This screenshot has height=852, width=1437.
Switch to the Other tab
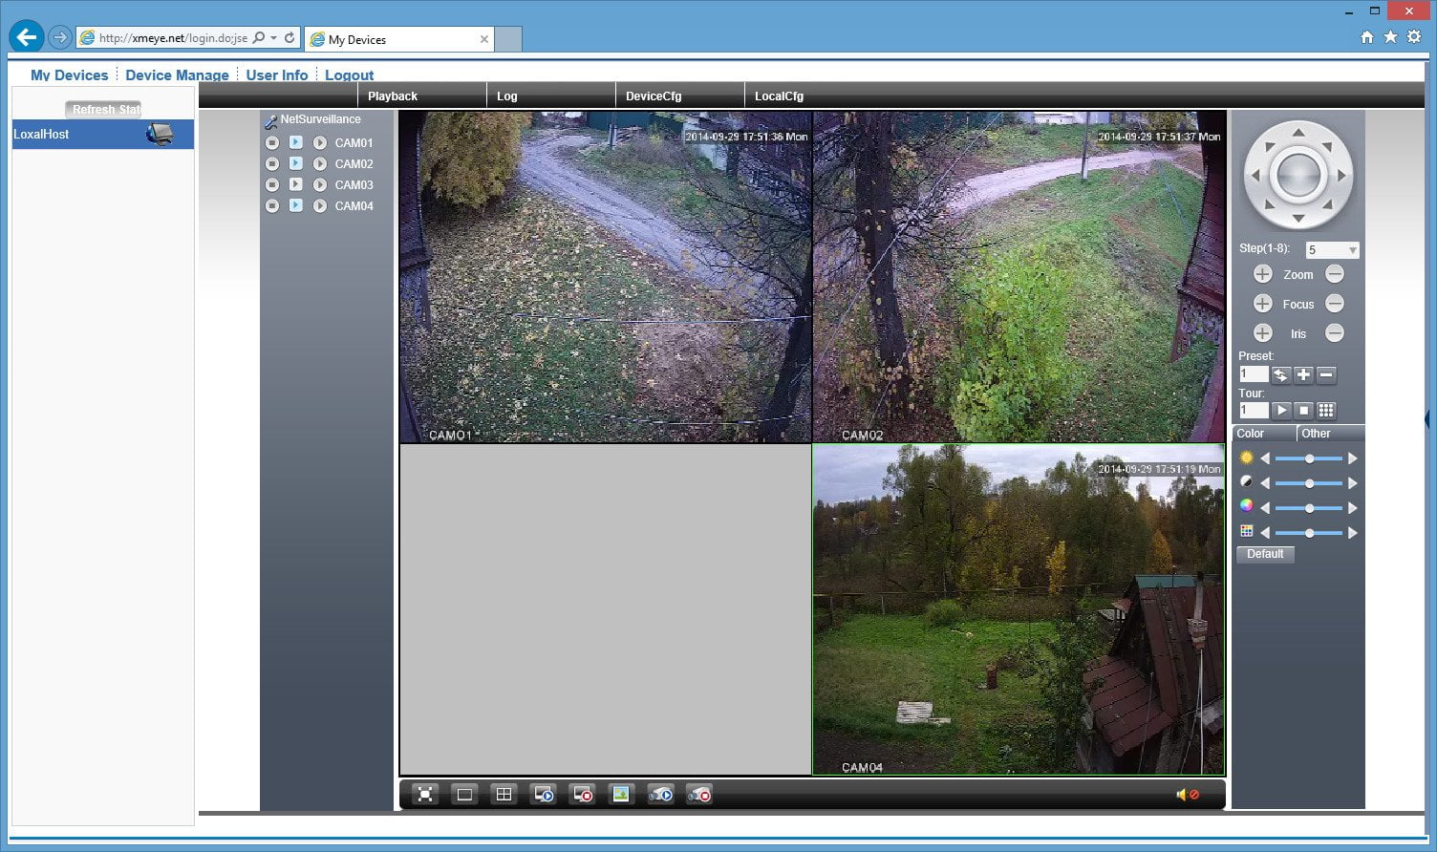pos(1316,434)
